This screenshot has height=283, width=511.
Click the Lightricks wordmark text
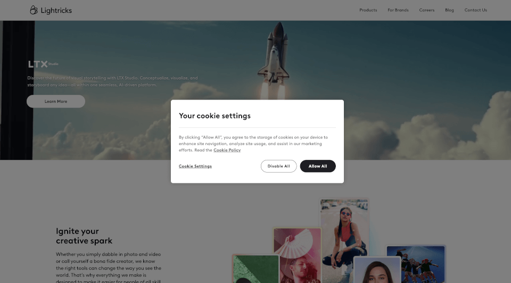(56, 11)
